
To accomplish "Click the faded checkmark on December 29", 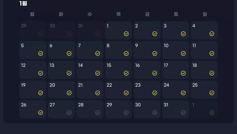I will tap(40, 34).
